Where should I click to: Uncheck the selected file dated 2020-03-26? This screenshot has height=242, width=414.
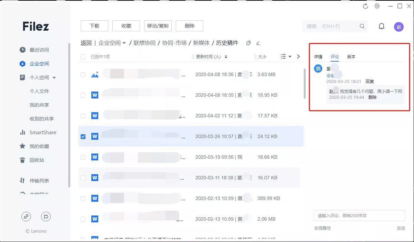(x=83, y=137)
